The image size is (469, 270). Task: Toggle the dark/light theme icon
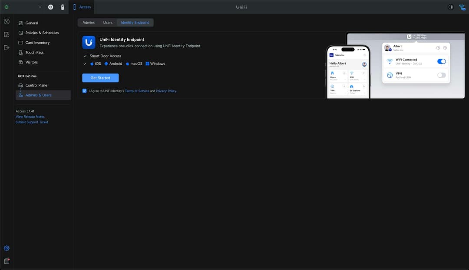click(x=450, y=7)
